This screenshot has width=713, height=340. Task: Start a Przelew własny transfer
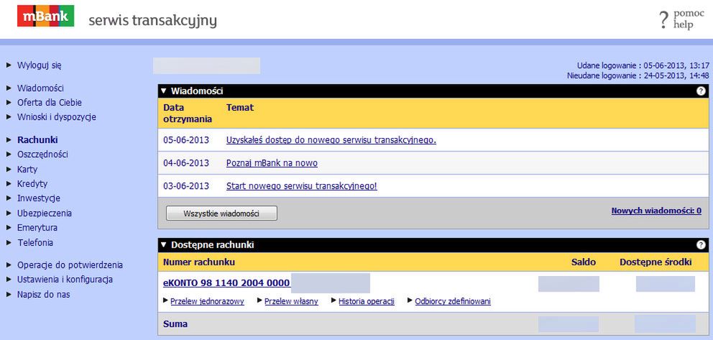pyautogui.click(x=291, y=301)
